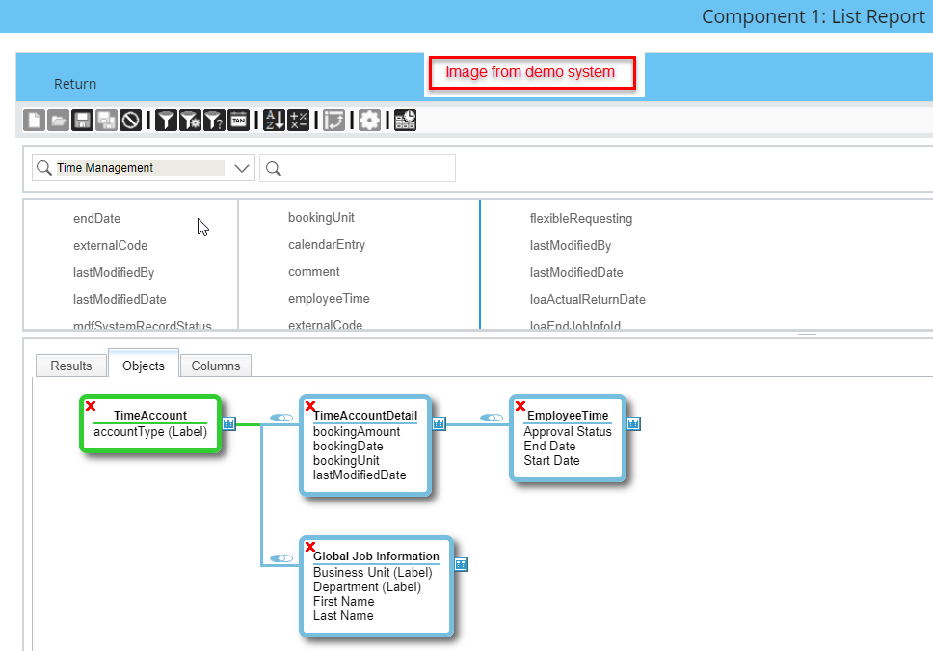Switch to the Results tab

71,366
